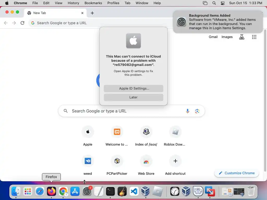Viewport: 267px width, 200px height.
Task: Open the Google apps grid
Action: pyautogui.click(x=254, y=37)
